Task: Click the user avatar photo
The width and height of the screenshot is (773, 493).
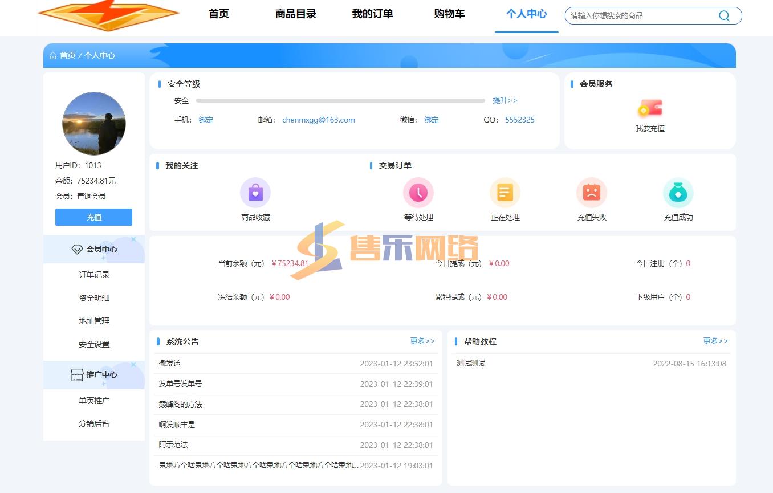Action: click(94, 124)
